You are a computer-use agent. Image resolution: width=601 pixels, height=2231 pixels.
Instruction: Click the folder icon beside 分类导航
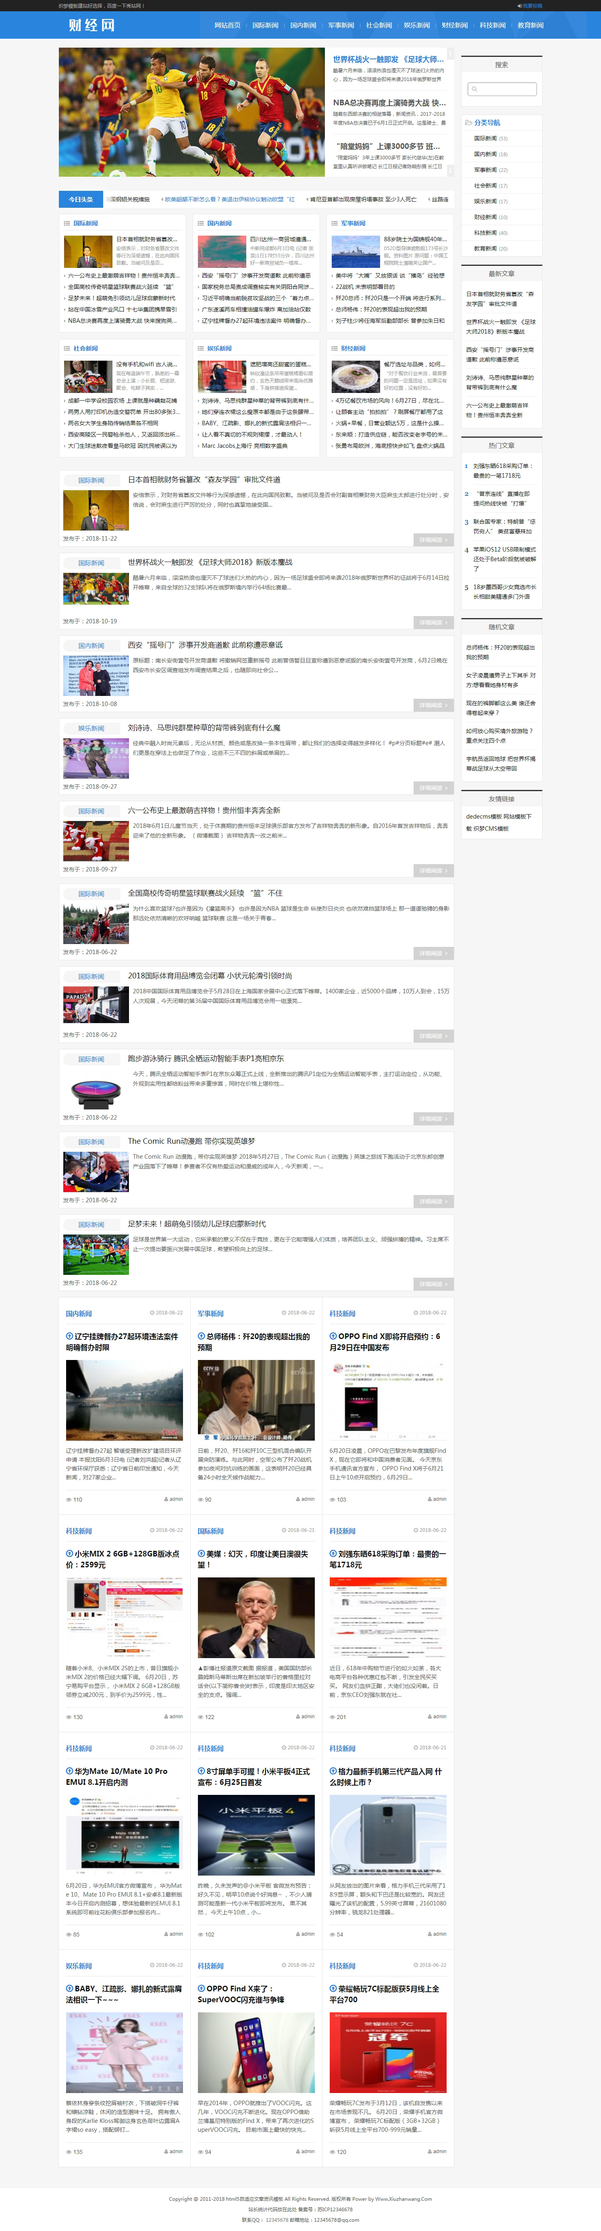tap(468, 123)
